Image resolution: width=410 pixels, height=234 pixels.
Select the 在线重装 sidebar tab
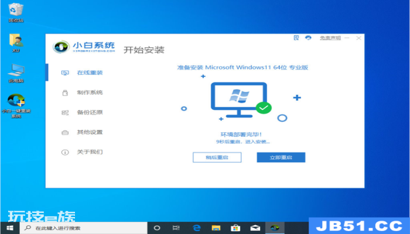[x=90, y=73]
